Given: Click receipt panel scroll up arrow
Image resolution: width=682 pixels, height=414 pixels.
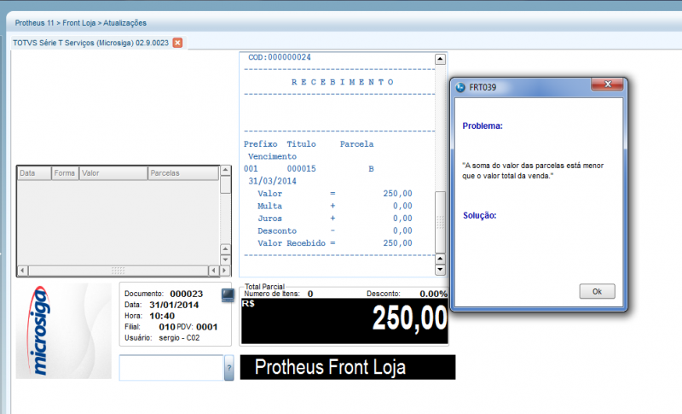Looking at the screenshot, I should 440,59.
